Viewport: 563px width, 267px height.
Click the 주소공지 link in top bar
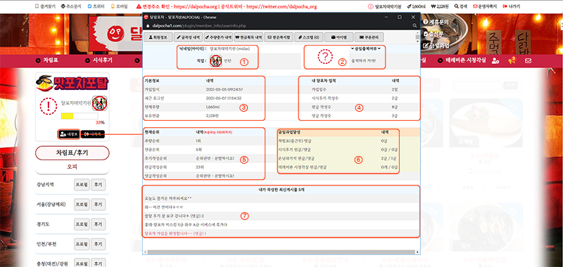72,6
